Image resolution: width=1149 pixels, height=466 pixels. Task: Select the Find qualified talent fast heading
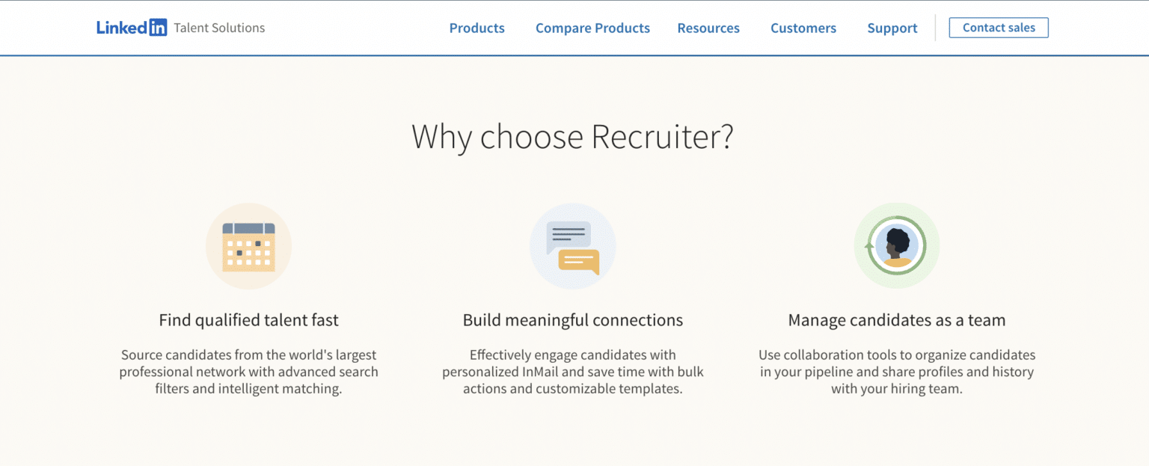tap(248, 319)
